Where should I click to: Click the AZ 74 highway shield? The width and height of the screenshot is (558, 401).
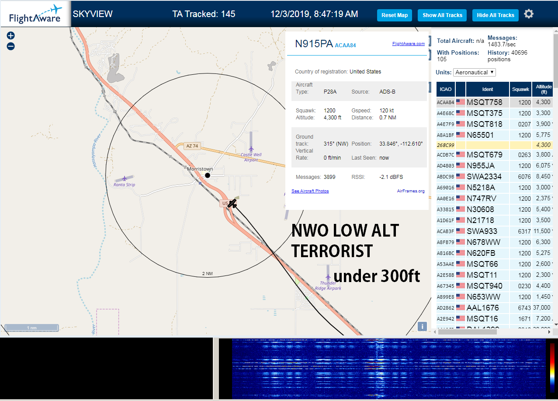pos(192,146)
